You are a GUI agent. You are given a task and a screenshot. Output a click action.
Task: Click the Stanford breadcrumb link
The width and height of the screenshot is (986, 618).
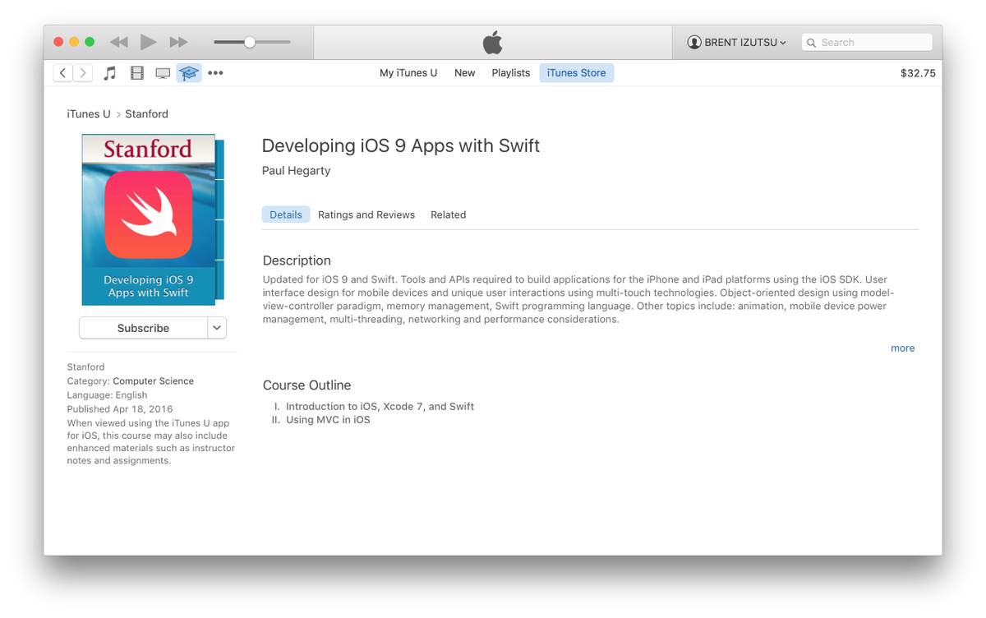click(x=146, y=114)
